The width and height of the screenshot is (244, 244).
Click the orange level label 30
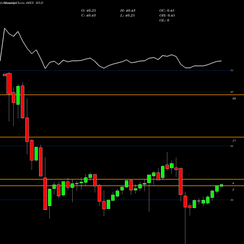pyautogui.click(x=234, y=99)
